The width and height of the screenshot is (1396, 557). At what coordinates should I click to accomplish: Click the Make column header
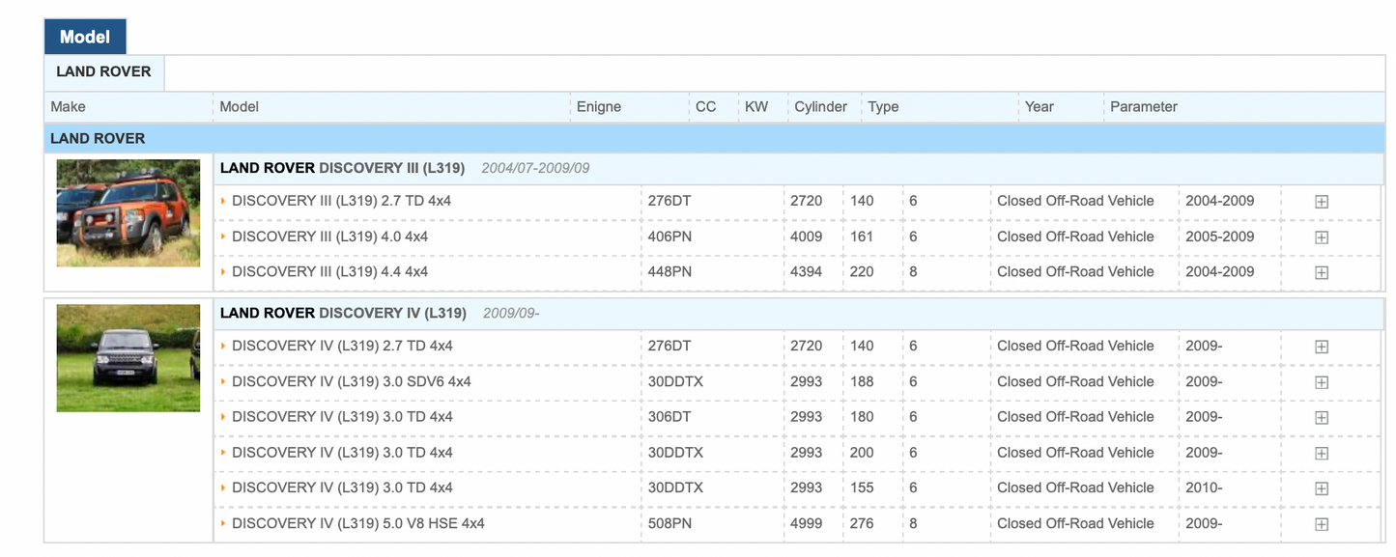(68, 107)
